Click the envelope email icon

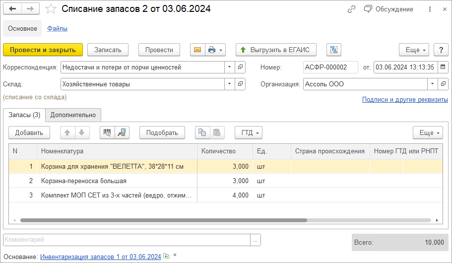click(x=197, y=50)
